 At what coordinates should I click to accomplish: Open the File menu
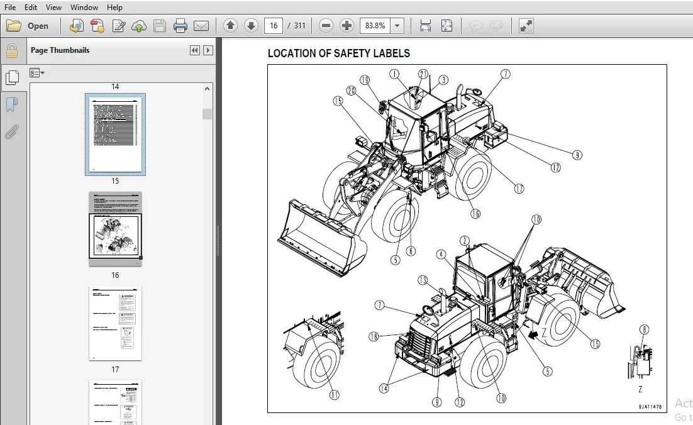[x=9, y=7]
